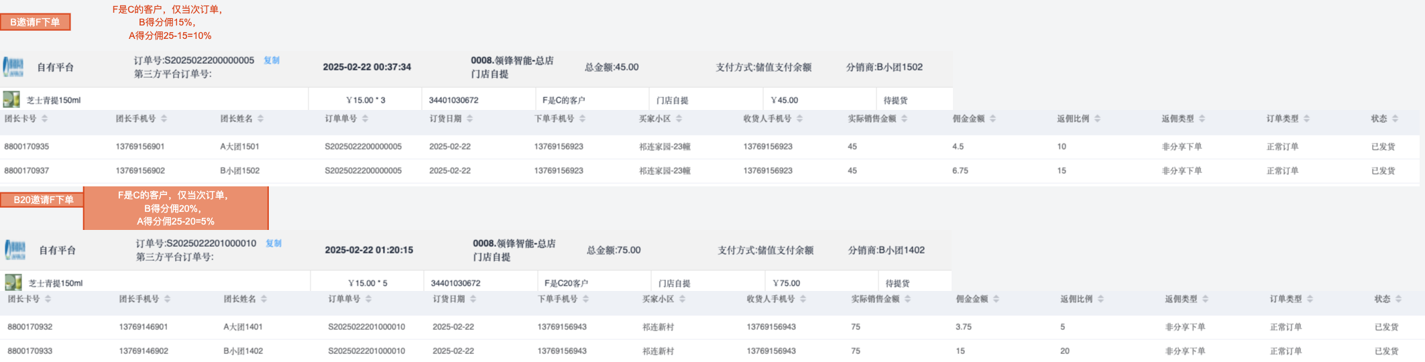Sort by 返佣比例 in order S2025022201000010 table
Viewport: 1425px width, 362px height.
[x=1101, y=299]
